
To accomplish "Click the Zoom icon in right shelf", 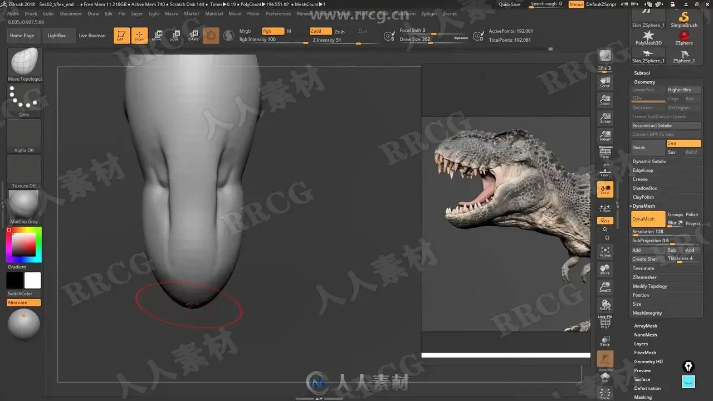I will (605, 100).
